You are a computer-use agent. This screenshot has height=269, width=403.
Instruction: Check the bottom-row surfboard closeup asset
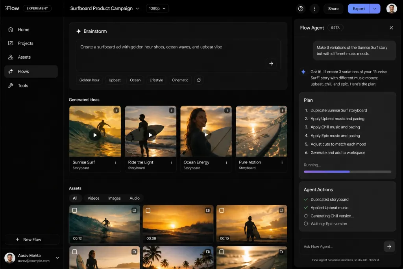click(x=222, y=252)
